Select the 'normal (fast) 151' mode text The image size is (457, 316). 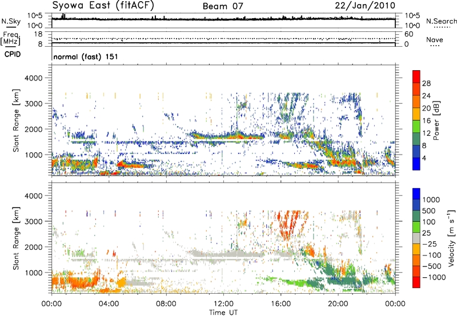pyautogui.click(x=86, y=56)
